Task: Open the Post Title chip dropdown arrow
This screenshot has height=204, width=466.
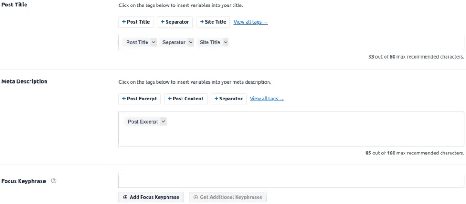Action: 153,42
